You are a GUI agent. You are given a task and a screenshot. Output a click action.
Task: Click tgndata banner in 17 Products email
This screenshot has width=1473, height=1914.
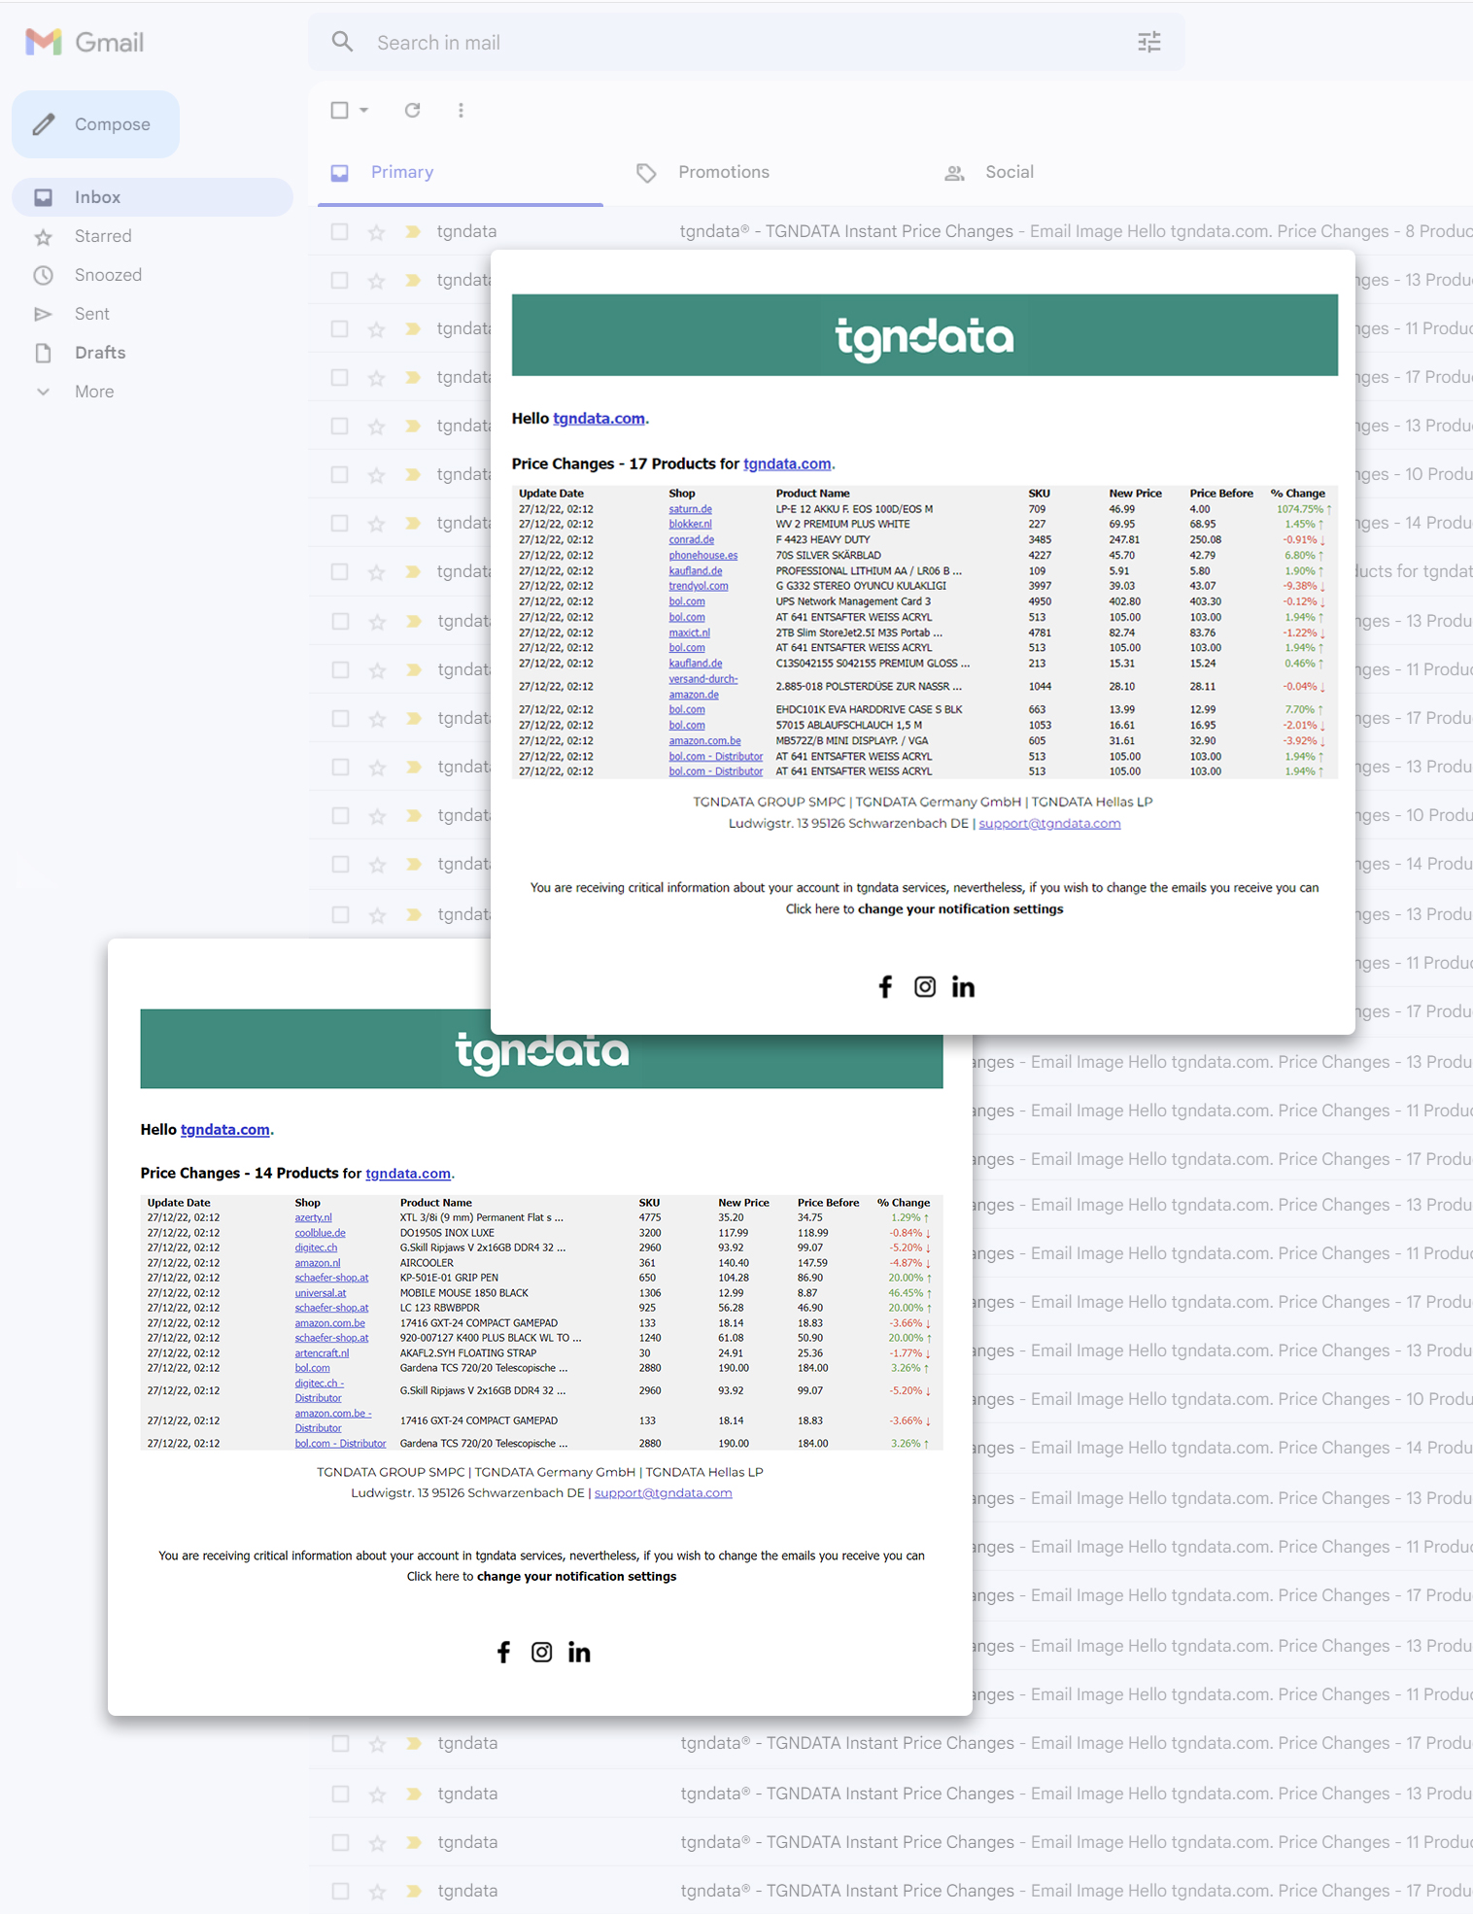(924, 335)
